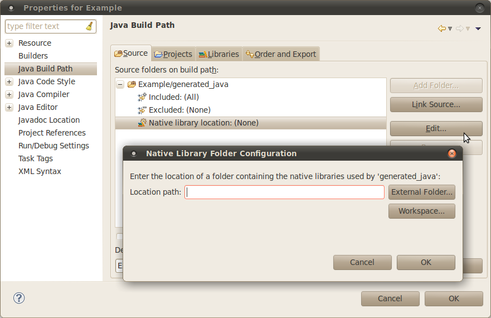491x318 pixels.
Task: Open the blue view menu triangle
Action: coord(478,29)
